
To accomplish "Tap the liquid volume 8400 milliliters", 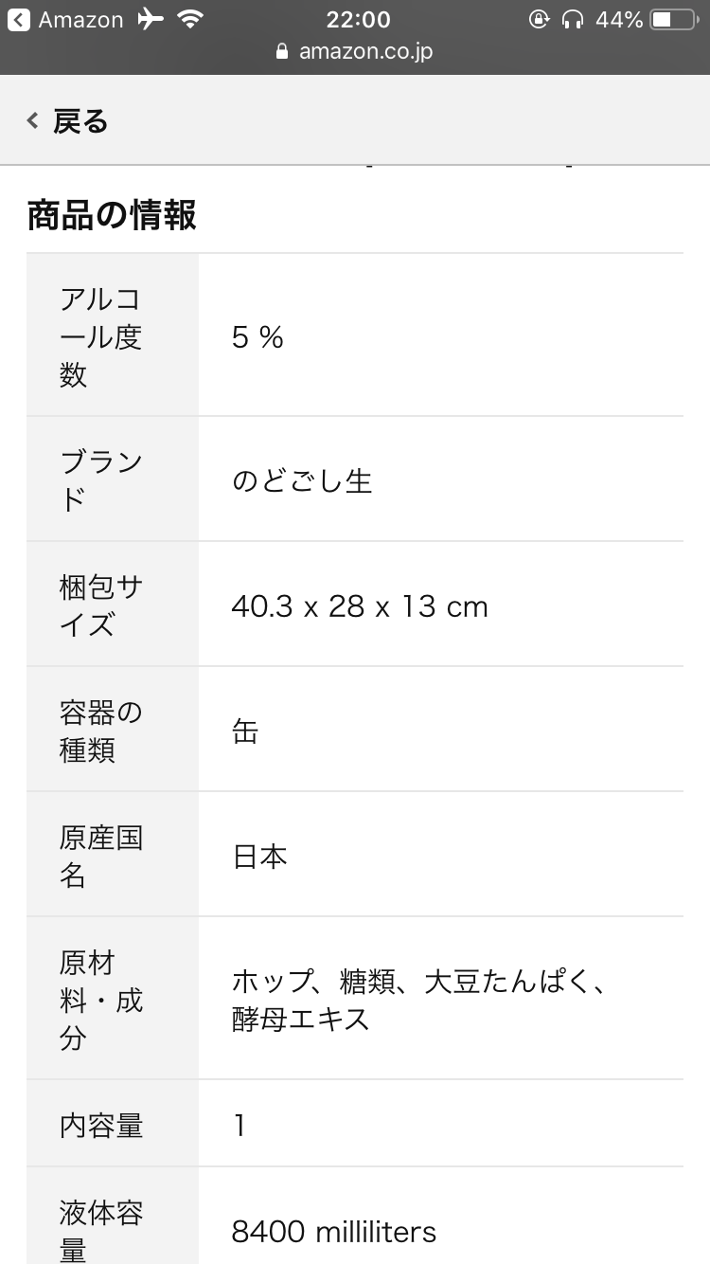I will (334, 1232).
